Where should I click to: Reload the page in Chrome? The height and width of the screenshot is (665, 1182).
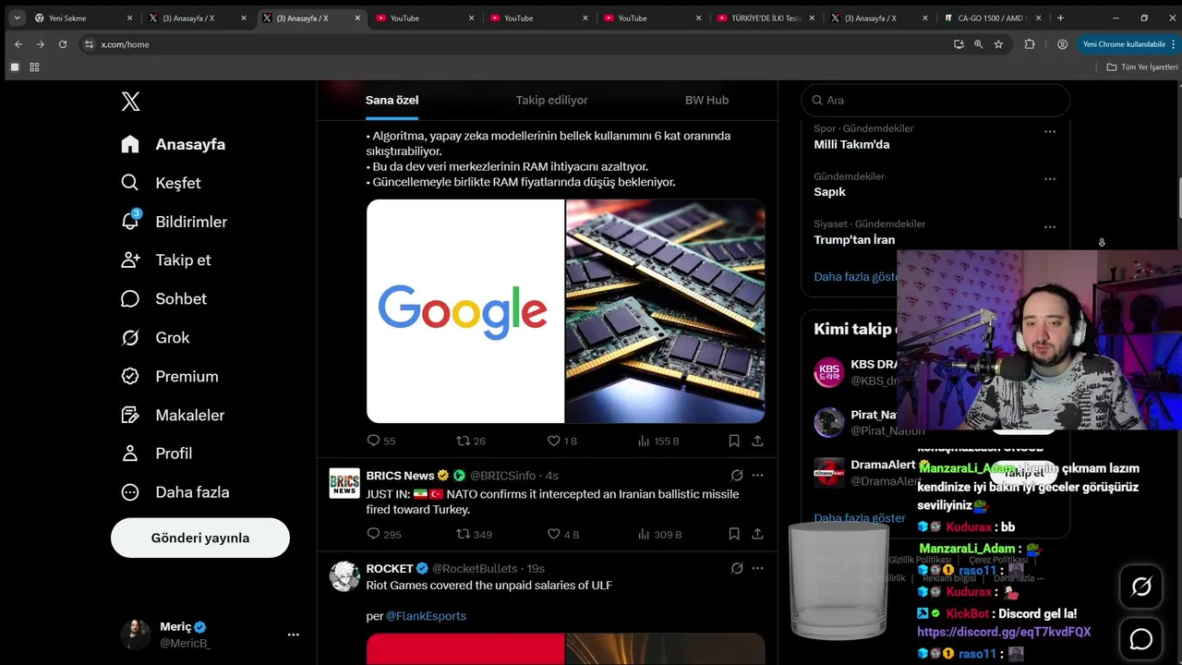pyautogui.click(x=63, y=44)
